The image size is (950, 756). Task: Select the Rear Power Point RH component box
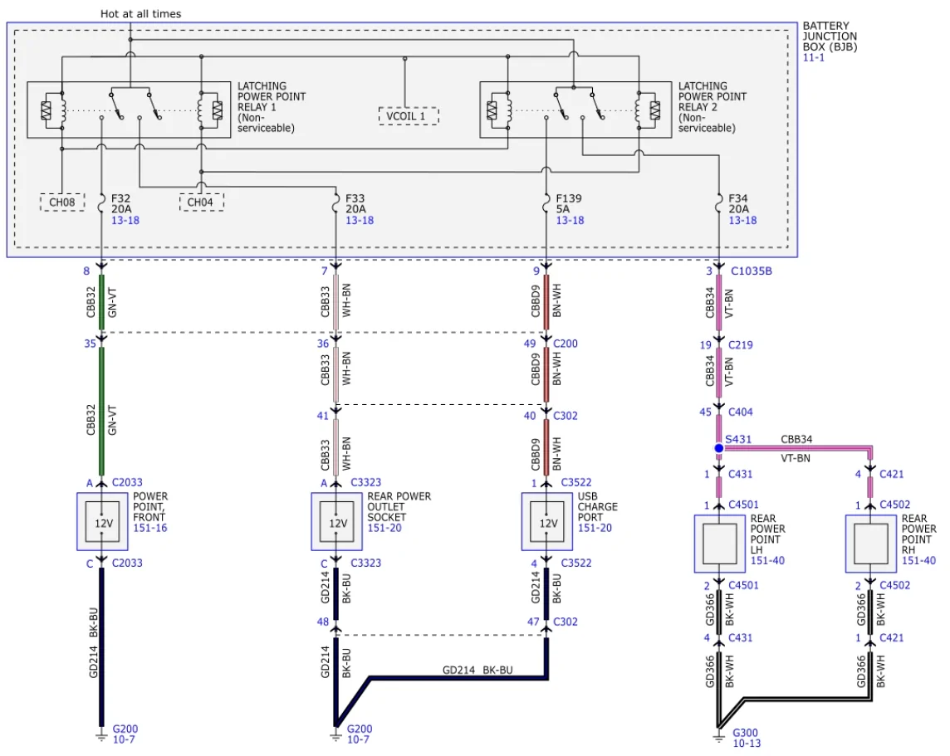click(870, 544)
